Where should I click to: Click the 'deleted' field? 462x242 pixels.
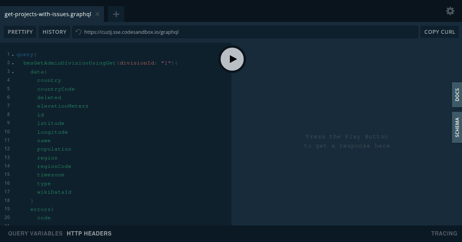(49, 98)
